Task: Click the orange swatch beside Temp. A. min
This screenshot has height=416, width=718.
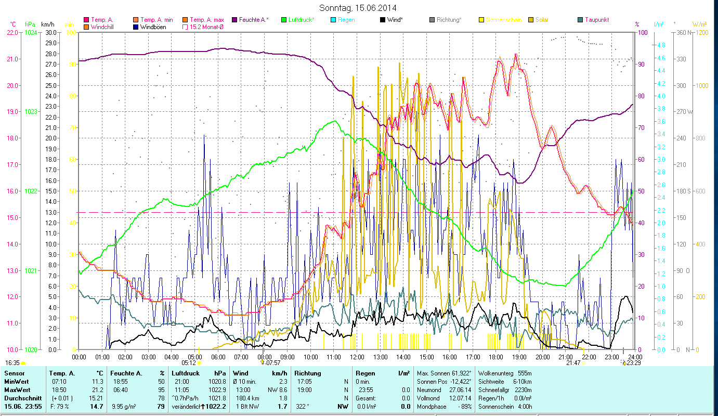Action: tap(136, 20)
